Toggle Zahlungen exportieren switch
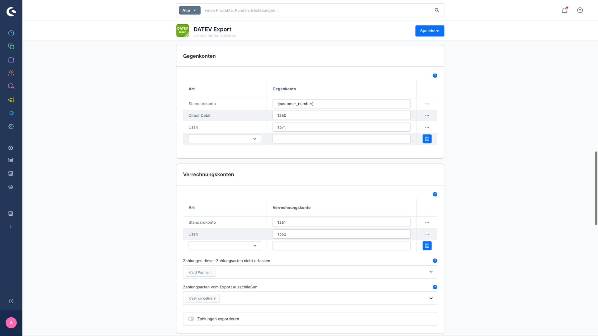 point(191,319)
